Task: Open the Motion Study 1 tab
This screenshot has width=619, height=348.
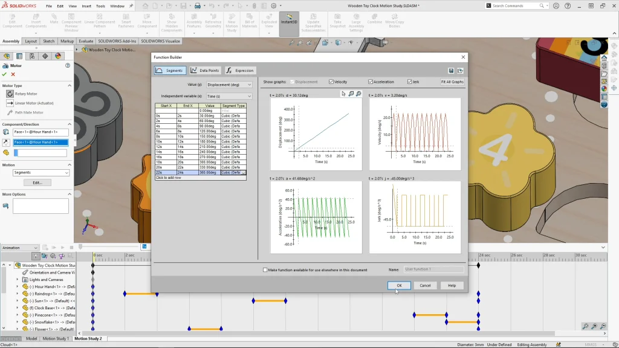Action: (56, 339)
